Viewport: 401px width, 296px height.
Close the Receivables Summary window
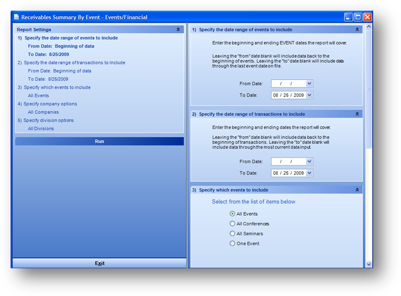(368, 17)
